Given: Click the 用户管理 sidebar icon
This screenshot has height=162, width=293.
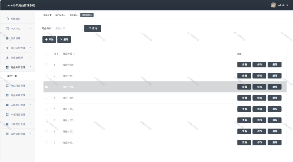Looking at the screenshot, I should (x=7, y=38).
